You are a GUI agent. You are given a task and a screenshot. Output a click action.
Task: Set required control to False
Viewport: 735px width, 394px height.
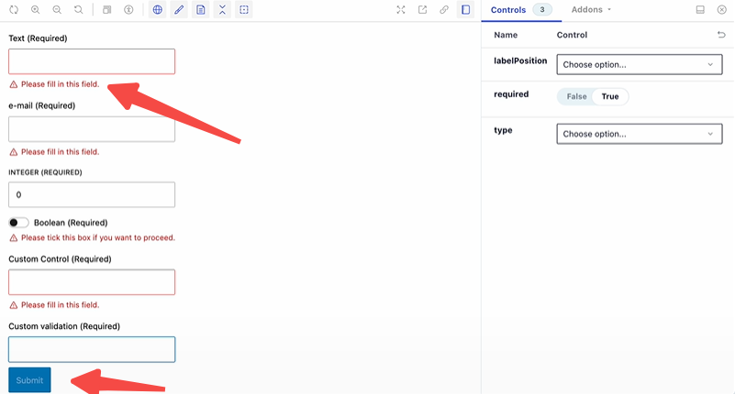click(576, 96)
